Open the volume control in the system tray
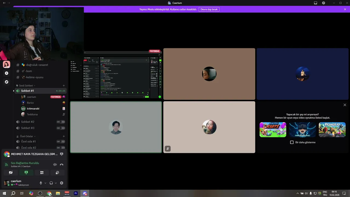The width and height of the screenshot is (350, 197). pyautogui.click(x=306, y=193)
